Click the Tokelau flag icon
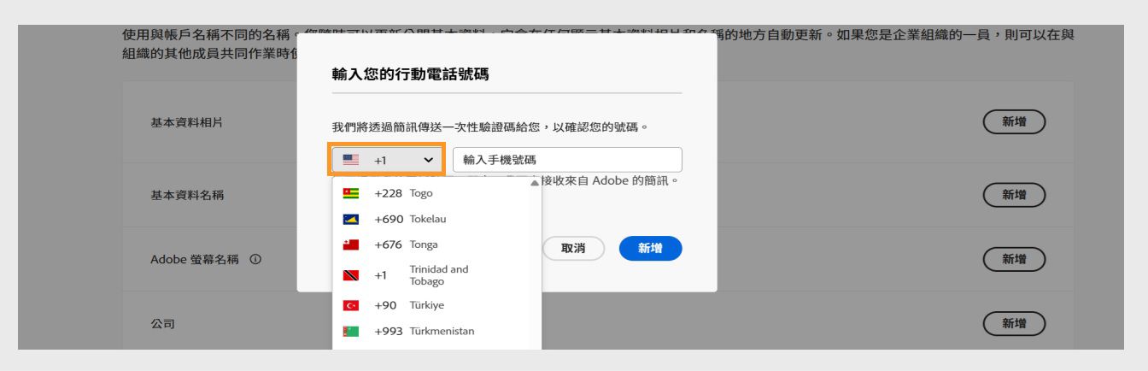The width and height of the screenshot is (1148, 371). click(351, 219)
